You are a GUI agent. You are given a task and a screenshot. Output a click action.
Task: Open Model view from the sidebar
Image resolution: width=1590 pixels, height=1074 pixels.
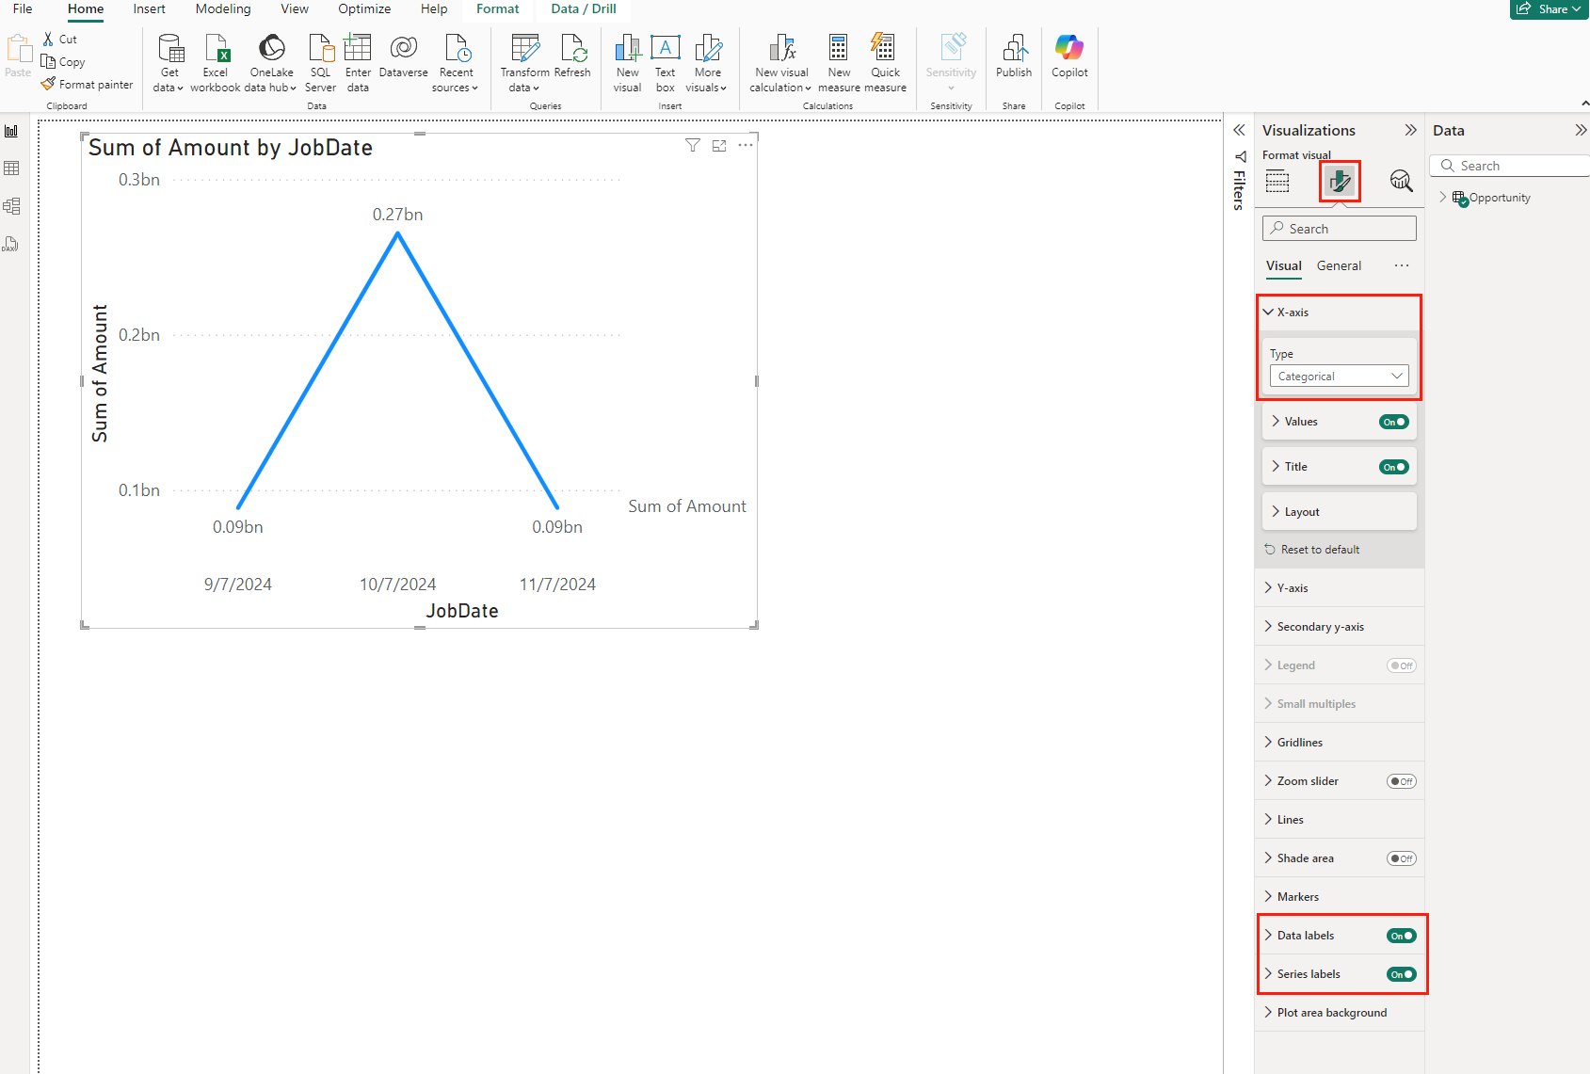click(12, 205)
